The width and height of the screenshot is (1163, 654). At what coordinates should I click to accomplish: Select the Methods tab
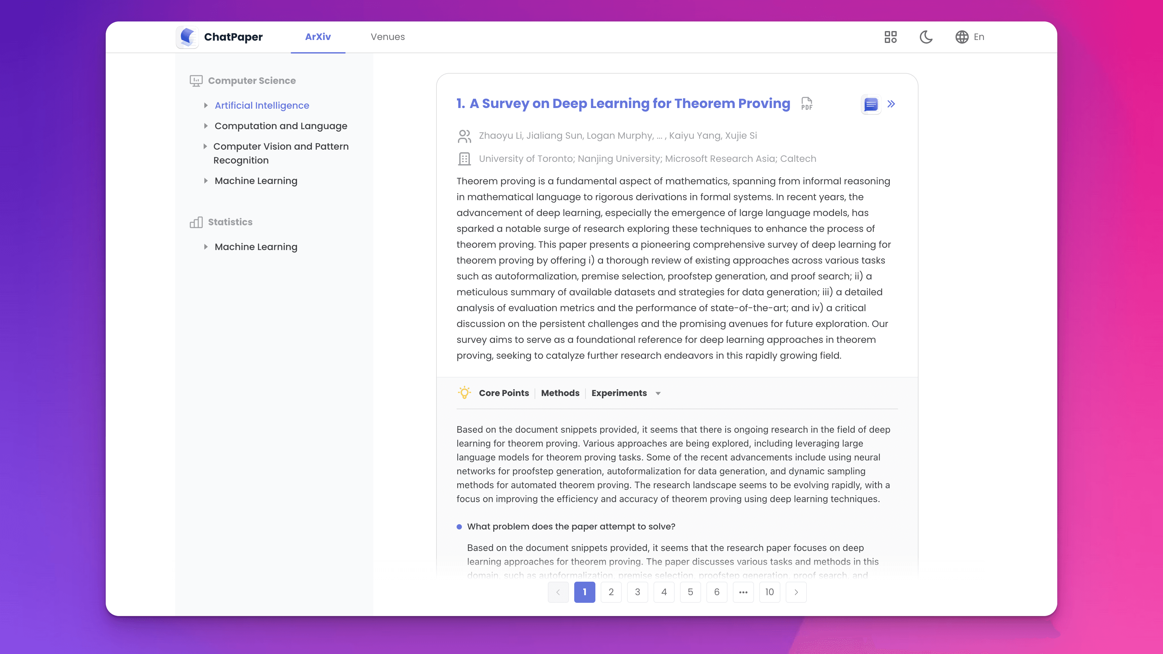pyautogui.click(x=560, y=393)
